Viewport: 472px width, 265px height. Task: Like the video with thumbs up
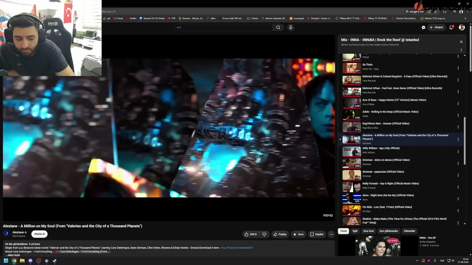[250, 234]
